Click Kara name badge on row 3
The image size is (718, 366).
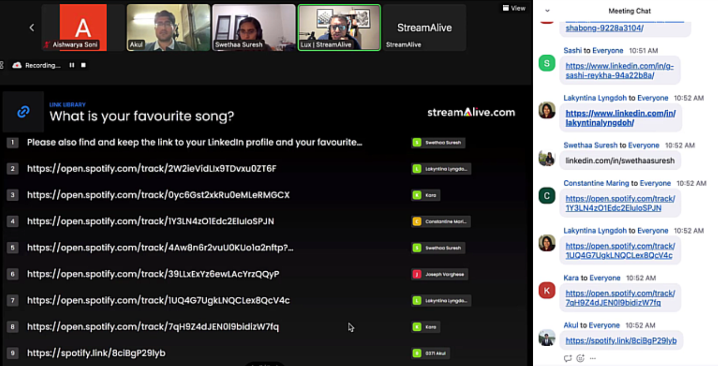426,195
